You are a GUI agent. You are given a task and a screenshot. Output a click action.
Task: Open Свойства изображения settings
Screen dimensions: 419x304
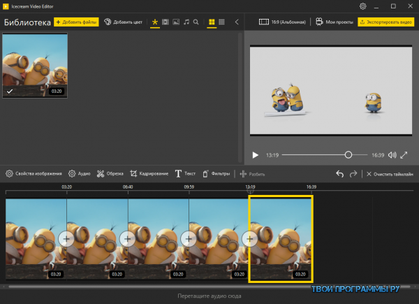pyautogui.click(x=34, y=174)
